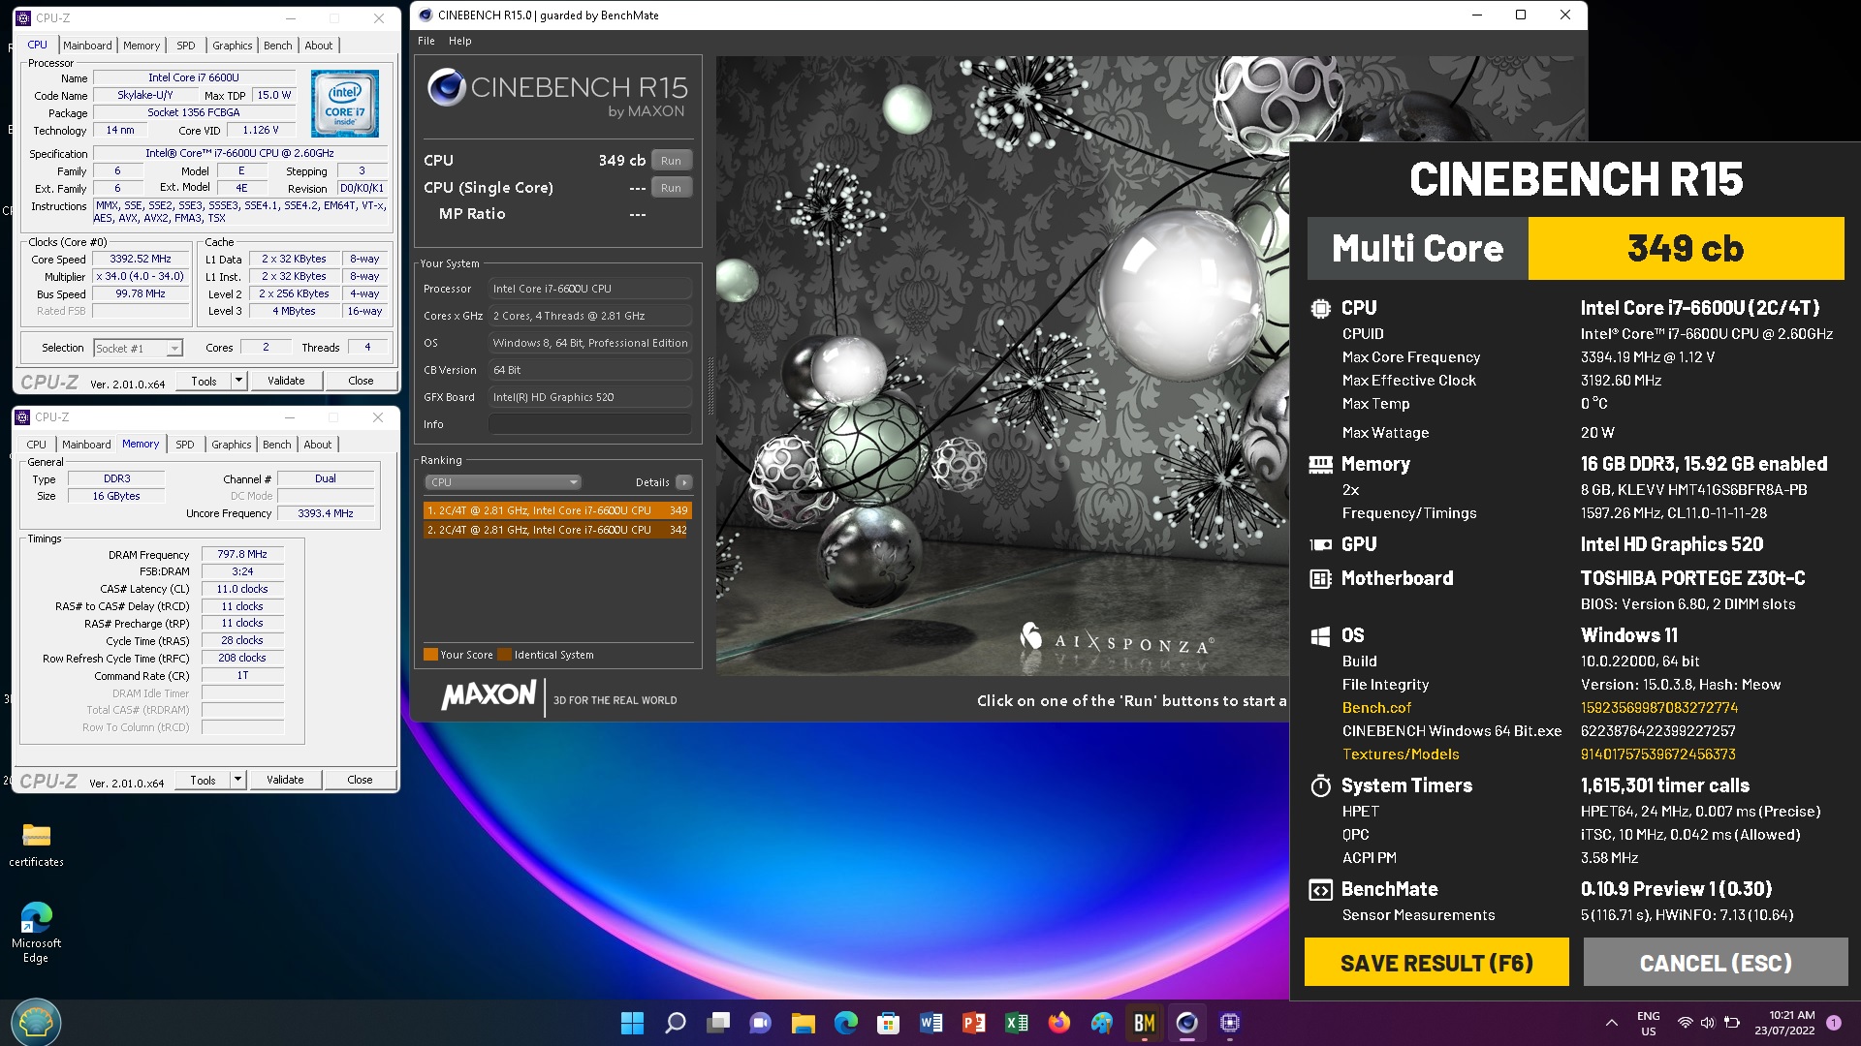Switch to Cinebench taskbar icon
The width and height of the screenshot is (1861, 1046).
(x=1187, y=1023)
